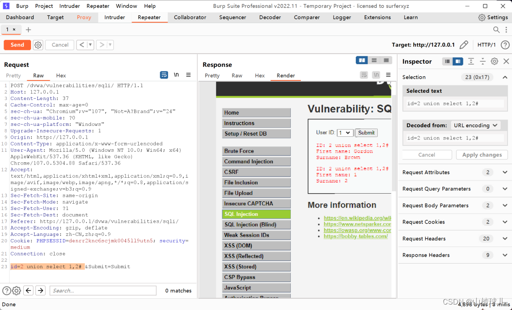Click the search magnifier icon in tab bar
Image resolution: width=512 pixels, height=310 pixels.
(x=497, y=30)
